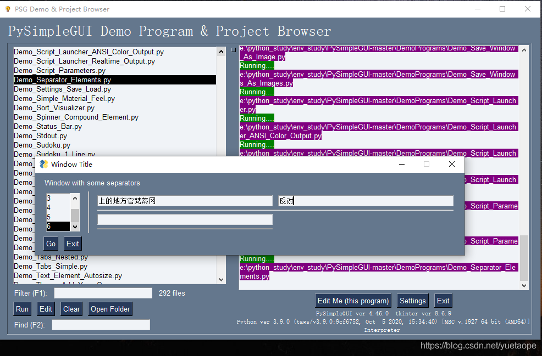Click the Python icon in Window Title bar
Viewport: 542px width, 356px height.
43,164
